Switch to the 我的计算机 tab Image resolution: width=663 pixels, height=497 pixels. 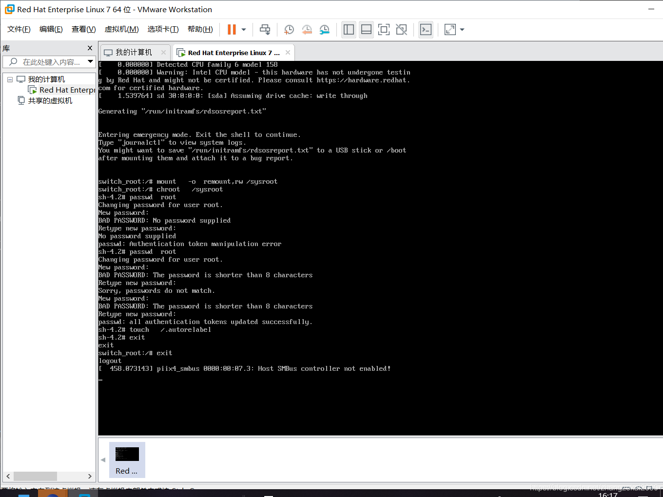pos(134,53)
